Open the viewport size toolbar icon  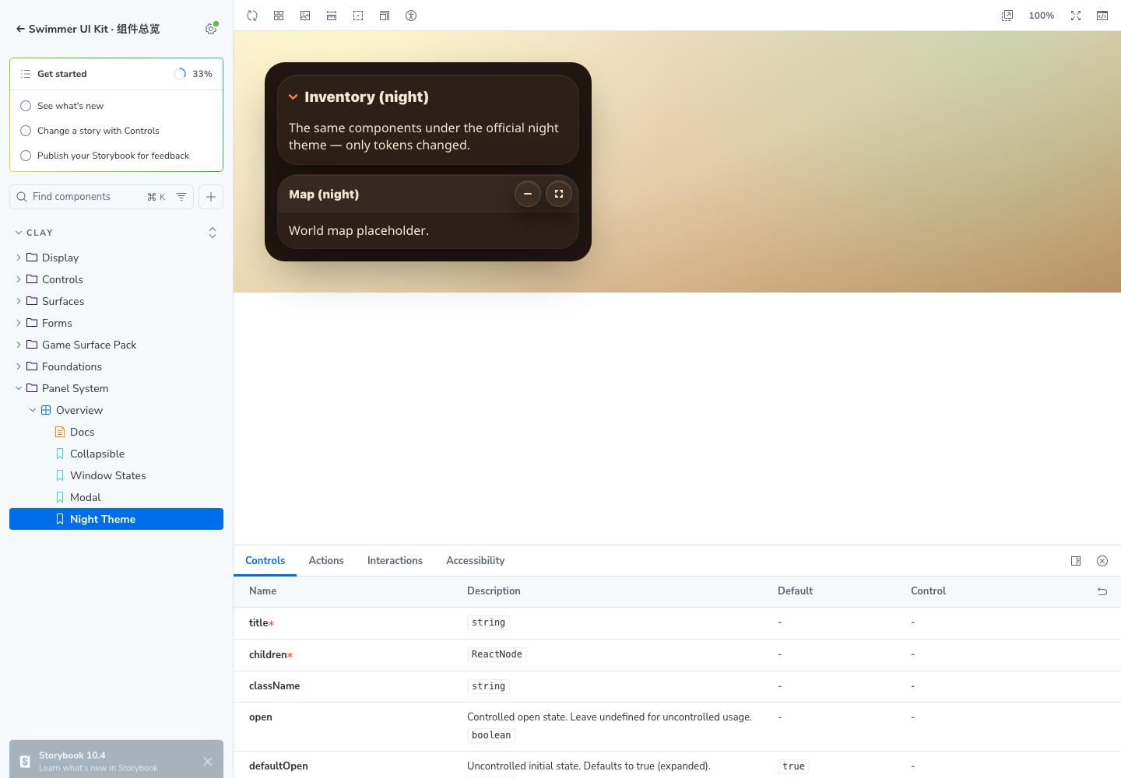coord(385,16)
